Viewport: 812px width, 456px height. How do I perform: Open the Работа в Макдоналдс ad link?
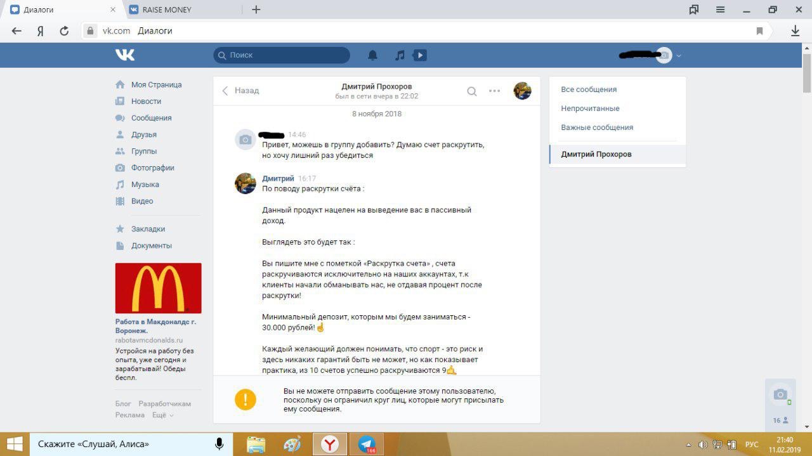coord(155,326)
